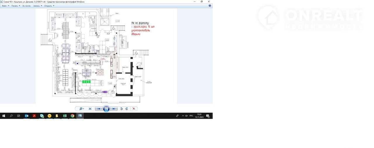The width and height of the screenshot is (374, 148).
Task: Start the slideshow with the center button
Action: tap(106, 109)
